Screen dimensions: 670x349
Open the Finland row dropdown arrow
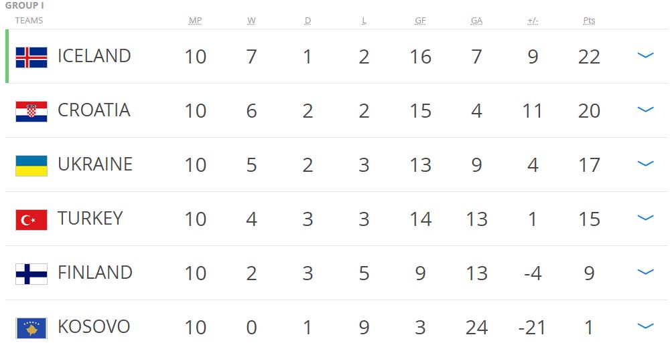pyautogui.click(x=645, y=273)
